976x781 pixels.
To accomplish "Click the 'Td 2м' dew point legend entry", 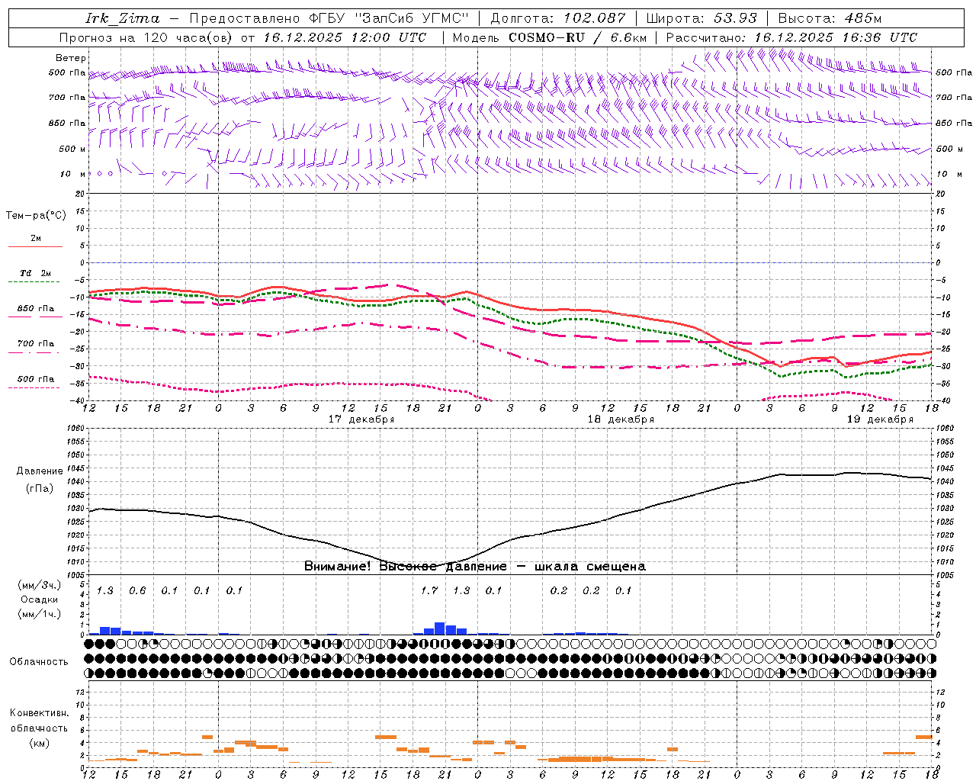I will (36, 273).
